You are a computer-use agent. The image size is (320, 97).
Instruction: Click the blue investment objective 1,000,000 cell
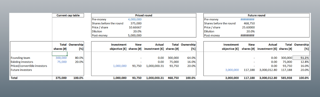click(x=120, y=66)
